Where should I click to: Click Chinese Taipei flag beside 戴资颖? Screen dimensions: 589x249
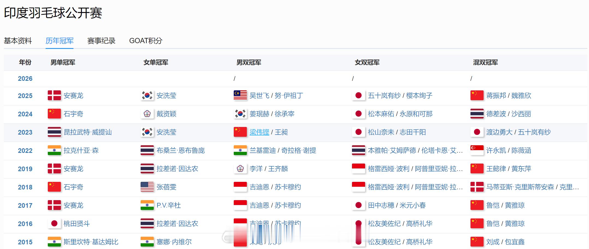(x=147, y=114)
